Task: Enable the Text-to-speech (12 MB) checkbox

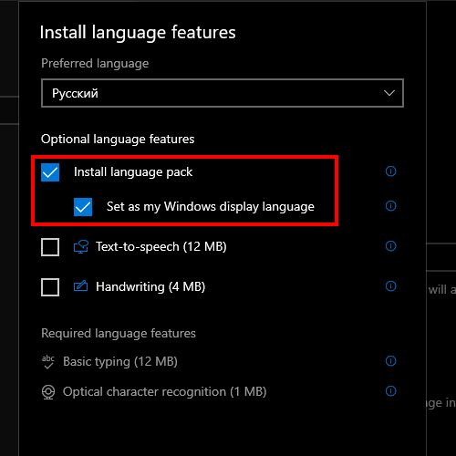Action: 50,247
